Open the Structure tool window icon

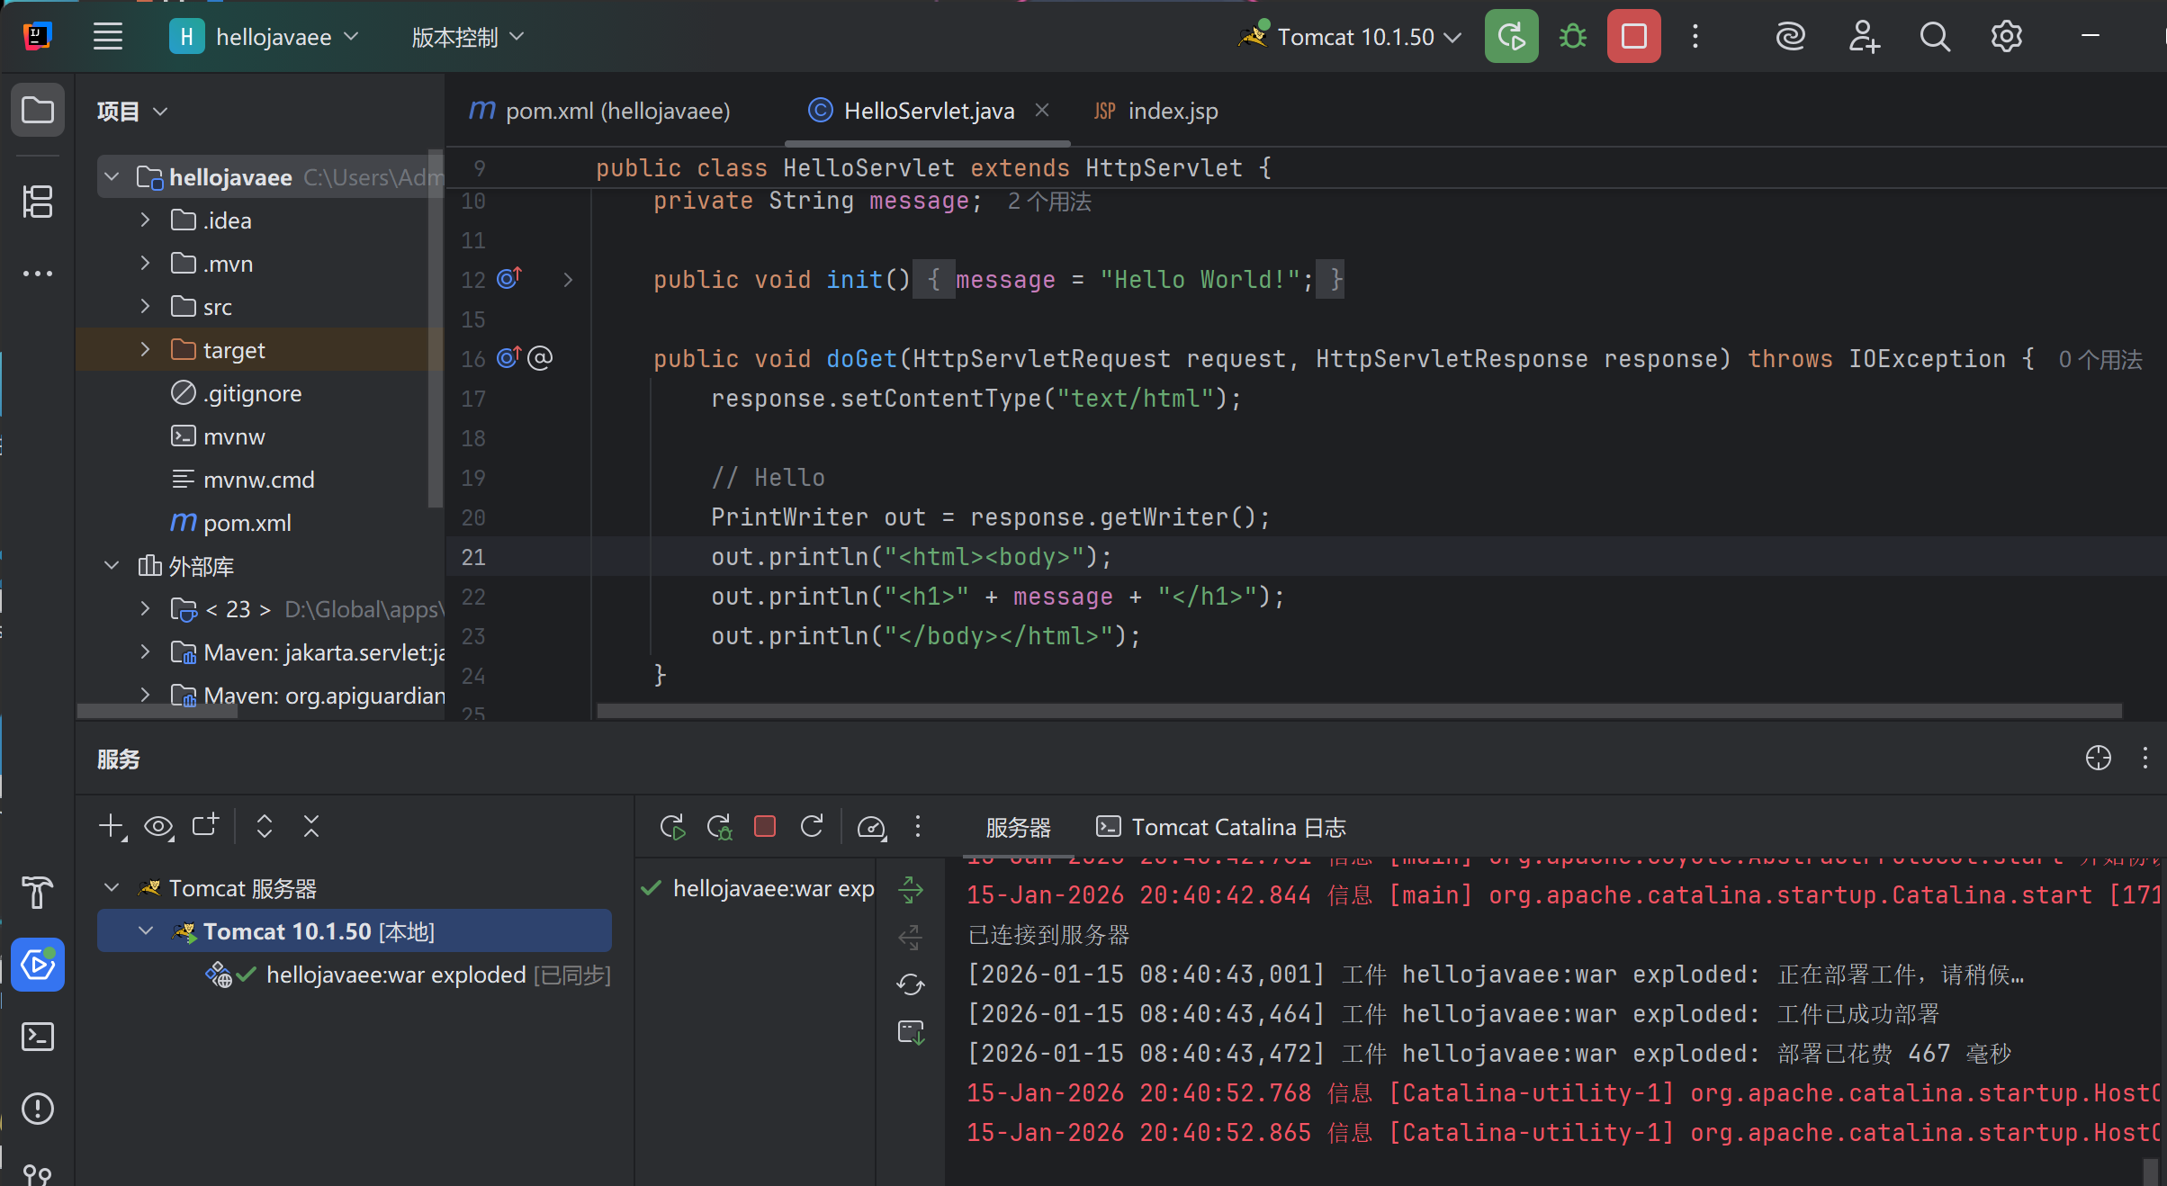37,201
